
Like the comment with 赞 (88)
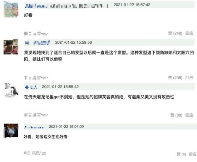coord(176,115)
